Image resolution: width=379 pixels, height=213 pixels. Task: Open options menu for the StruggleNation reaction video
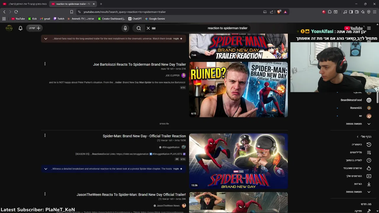pos(45,135)
